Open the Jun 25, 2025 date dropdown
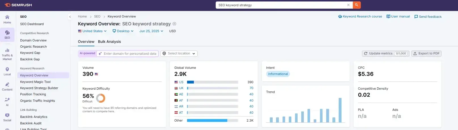Screen dimensions: 458x130 151,31
